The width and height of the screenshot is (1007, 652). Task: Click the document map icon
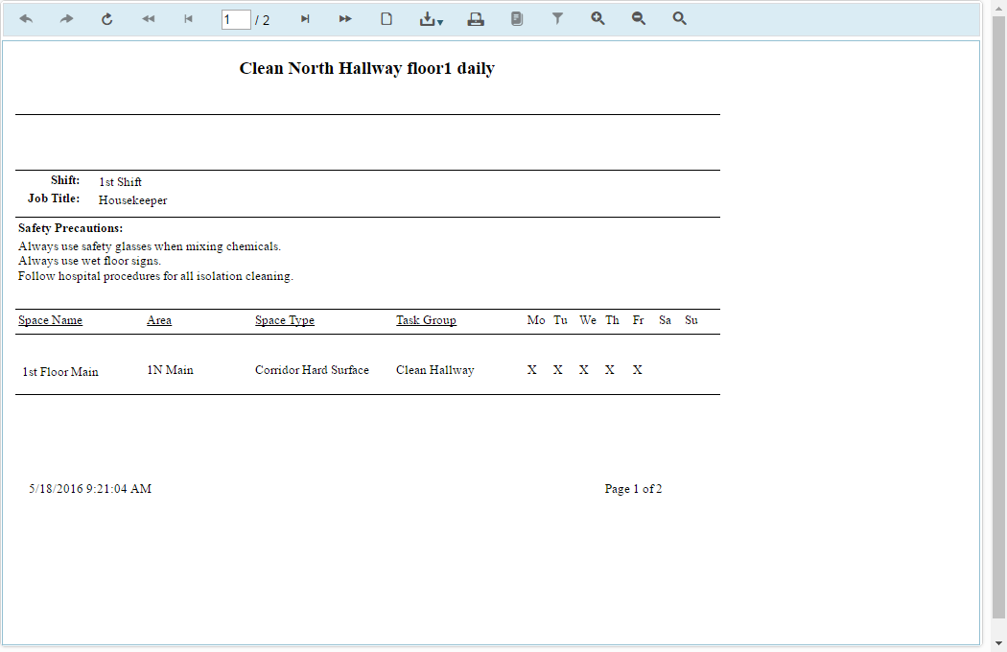(517, 19)
